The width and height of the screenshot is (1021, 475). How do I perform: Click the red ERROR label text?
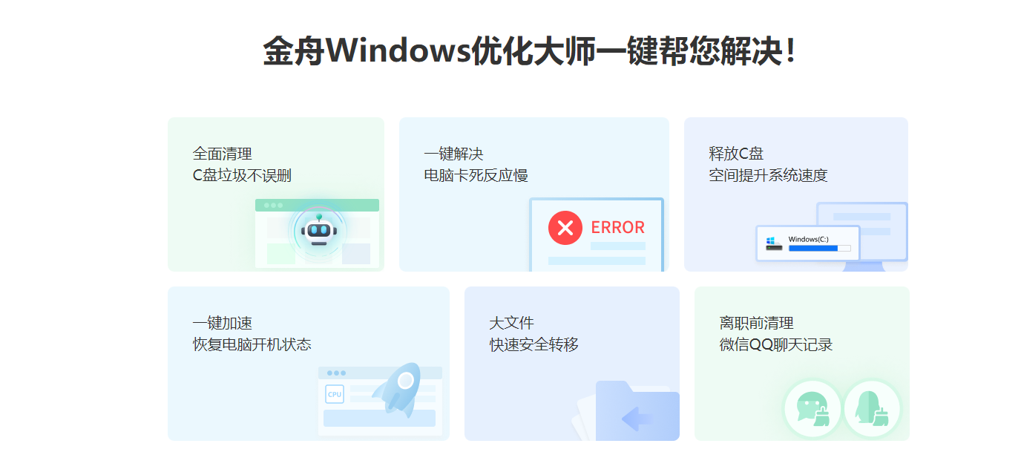[617, 227]
